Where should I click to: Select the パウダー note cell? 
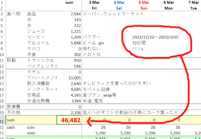click(x=92, y=37)
